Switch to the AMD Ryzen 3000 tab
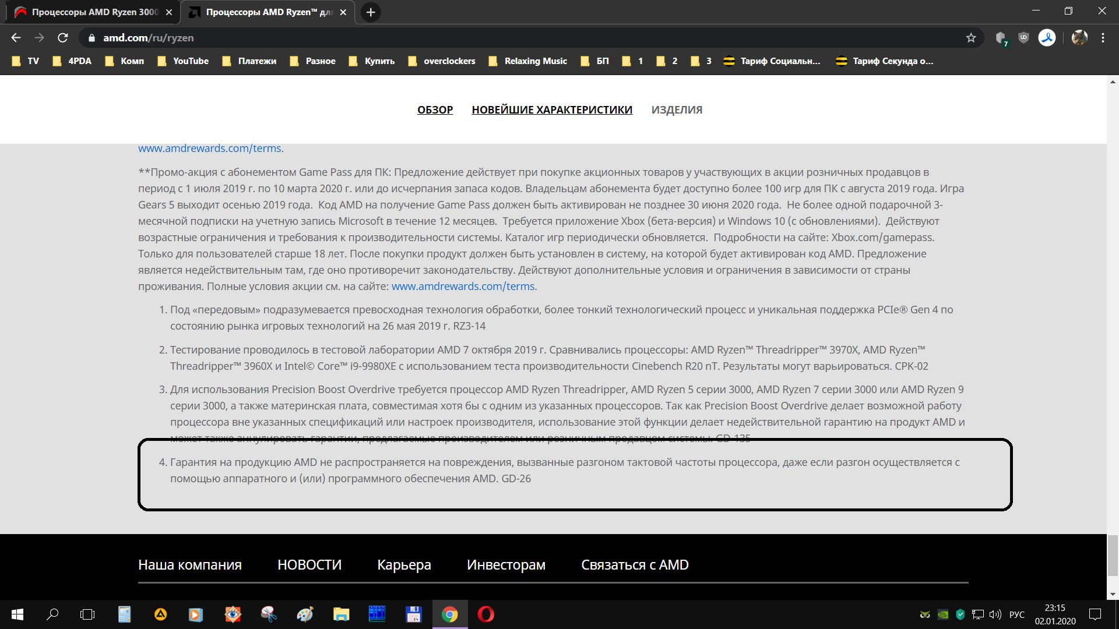The width and height of the screenshot is (1119, 629). 87,12
